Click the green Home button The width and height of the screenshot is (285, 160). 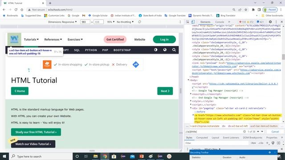[x=20, y=91]
